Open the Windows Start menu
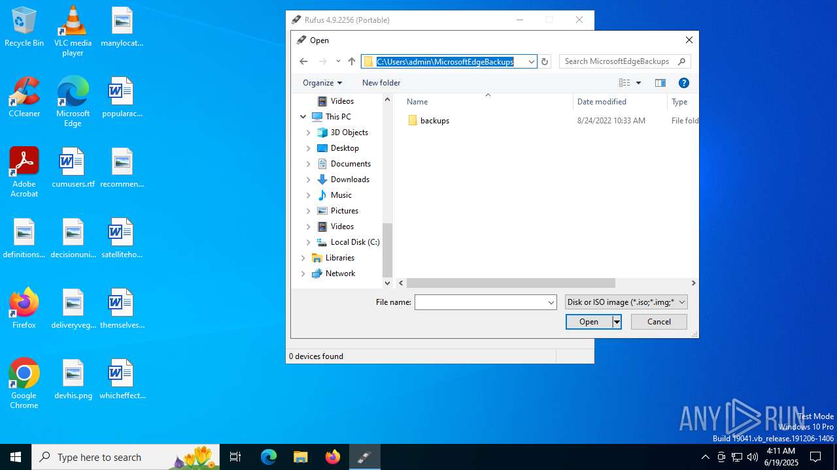The width and height of the screenshot is (837, 470). click(16, 457)
